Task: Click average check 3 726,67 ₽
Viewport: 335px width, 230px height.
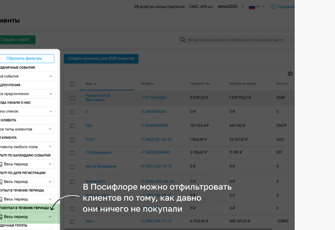Action: click(x=198, y=152)
